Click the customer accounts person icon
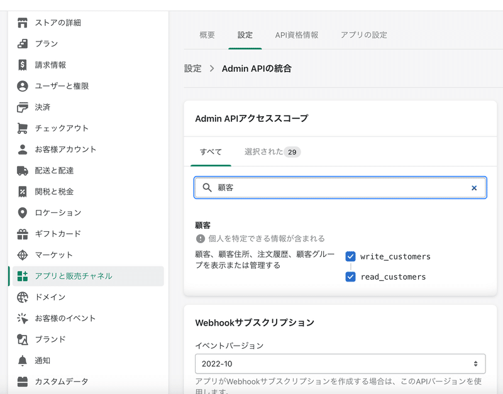The height and width of the screenshot is (394, 503). 23,150
